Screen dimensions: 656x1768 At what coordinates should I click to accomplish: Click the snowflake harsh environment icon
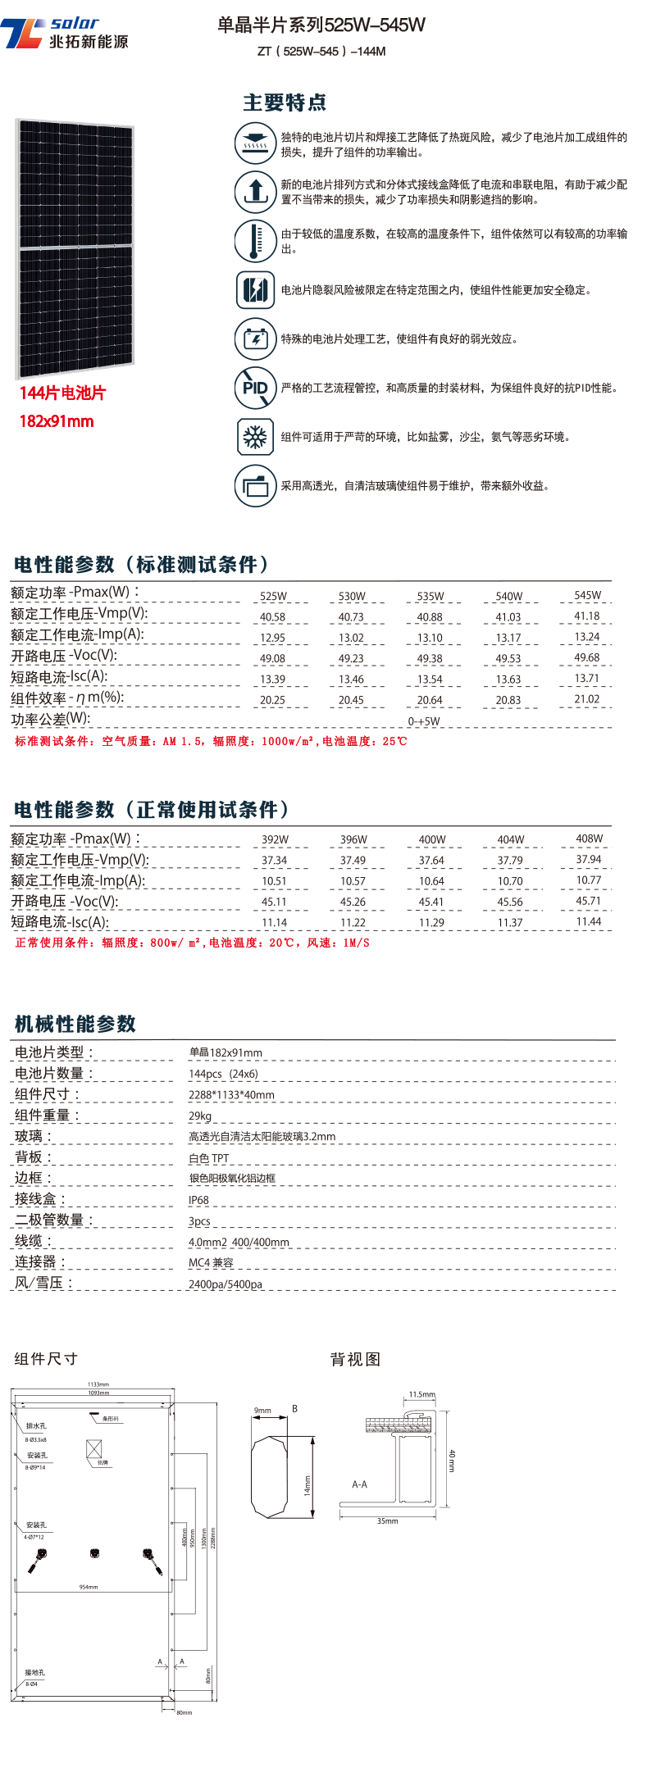click(x=255, y=436)
